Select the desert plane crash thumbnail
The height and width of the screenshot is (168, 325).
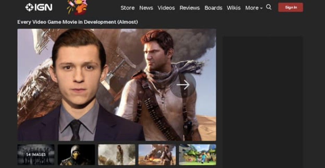pyautogui.click(x=157, y=154)
